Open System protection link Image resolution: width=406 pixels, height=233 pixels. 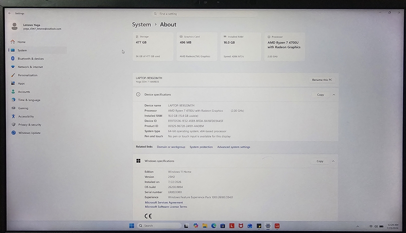pos(201,147)
